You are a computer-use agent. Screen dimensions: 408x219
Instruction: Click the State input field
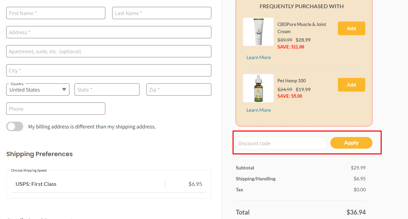[x=107, y=90]
